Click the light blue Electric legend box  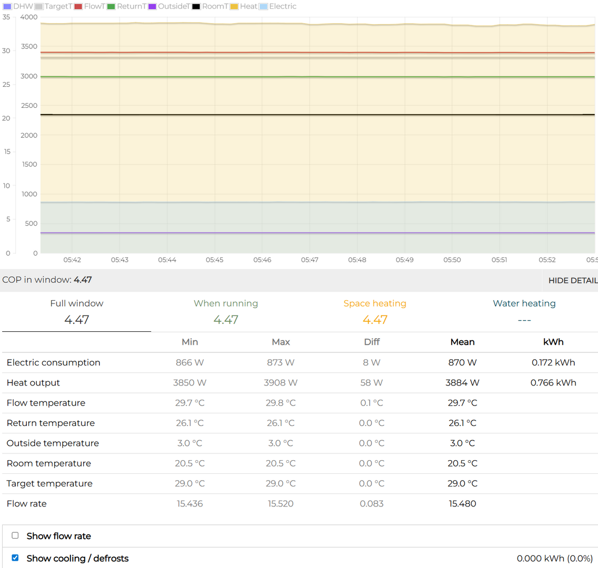[x=263, y=7]
